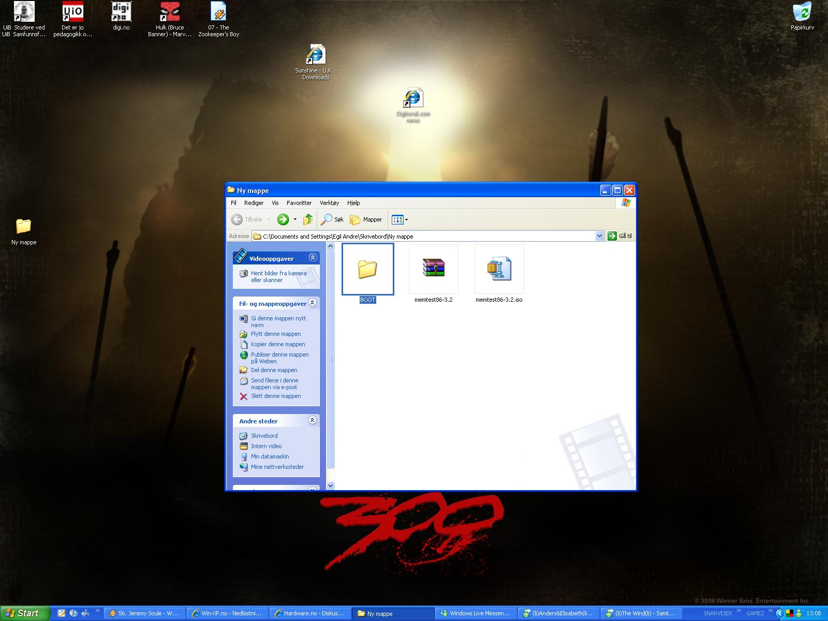Image resolution: width=828 pixels, height=621 pixels.
Task: Click the second Quick Launch disc icon
Action: coord(73,613)
